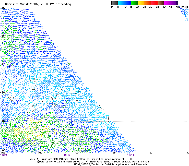Select the "25" legend scale number
This screenshot has height=166, width=189.
pos(144,7)
